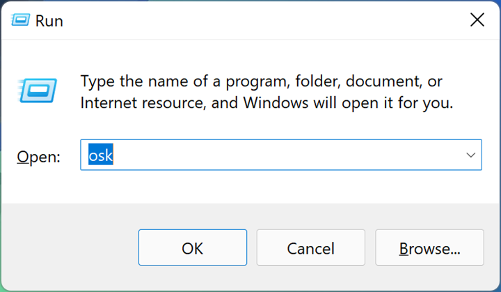Screen dimensions: 501x292
Task: Click the Run title text
Action: 49,21
